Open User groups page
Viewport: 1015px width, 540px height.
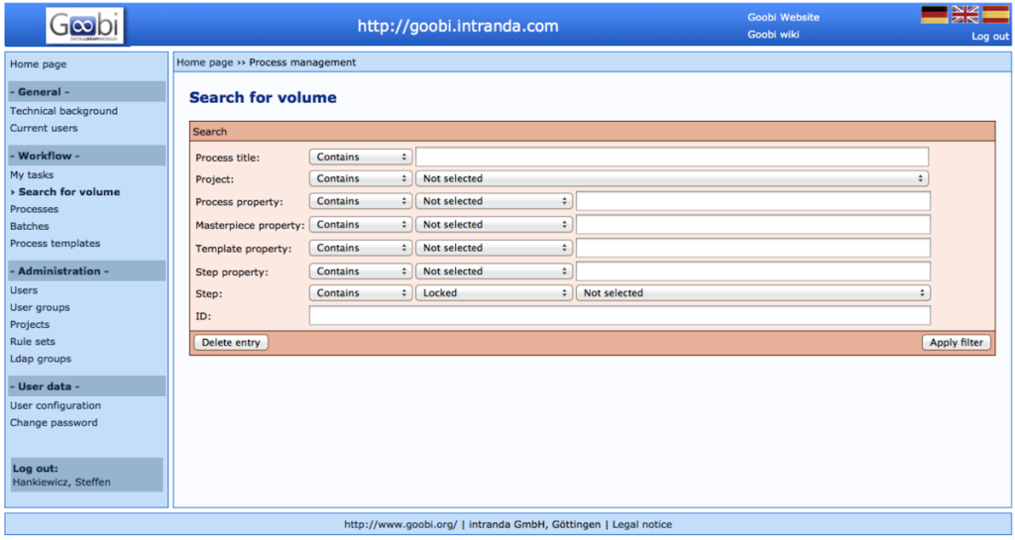click(x=40, y=307)
